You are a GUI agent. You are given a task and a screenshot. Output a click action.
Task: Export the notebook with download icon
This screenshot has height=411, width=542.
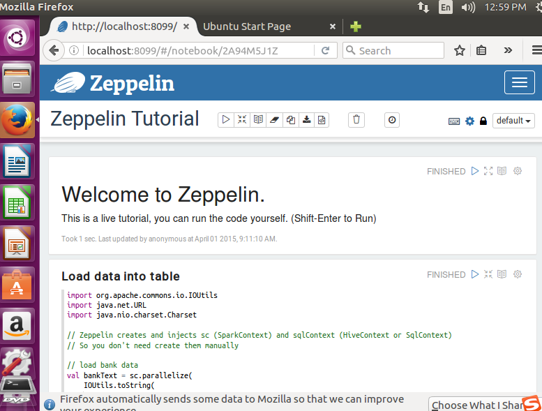click(307, 120)
